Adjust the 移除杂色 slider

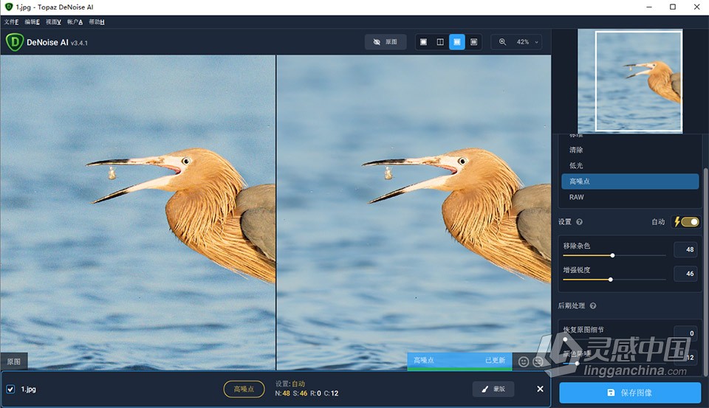613,255
